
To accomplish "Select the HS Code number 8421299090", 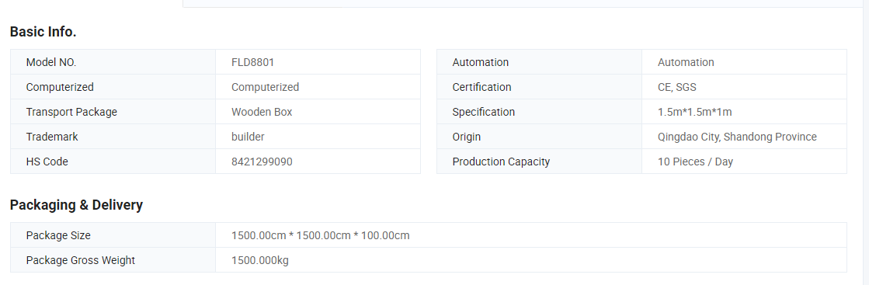I will click(x=262, y=162).
